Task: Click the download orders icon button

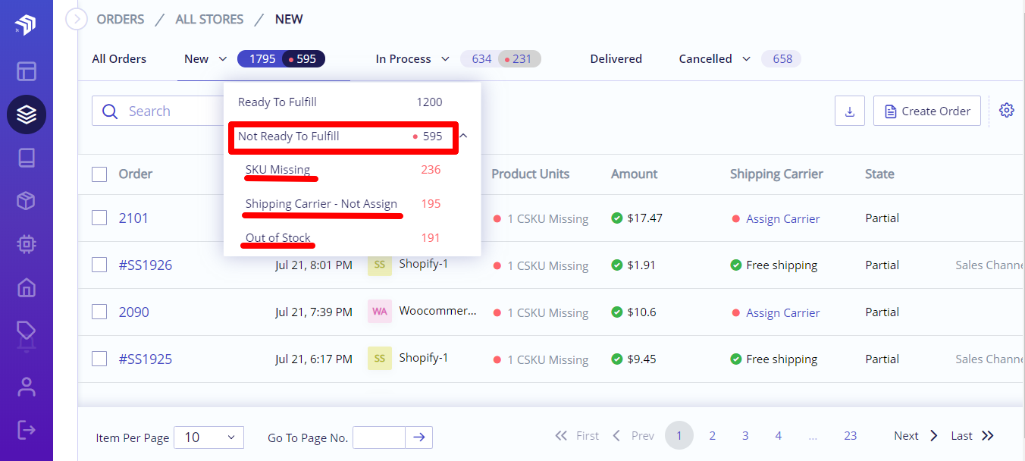Action: tap(850, 111)
